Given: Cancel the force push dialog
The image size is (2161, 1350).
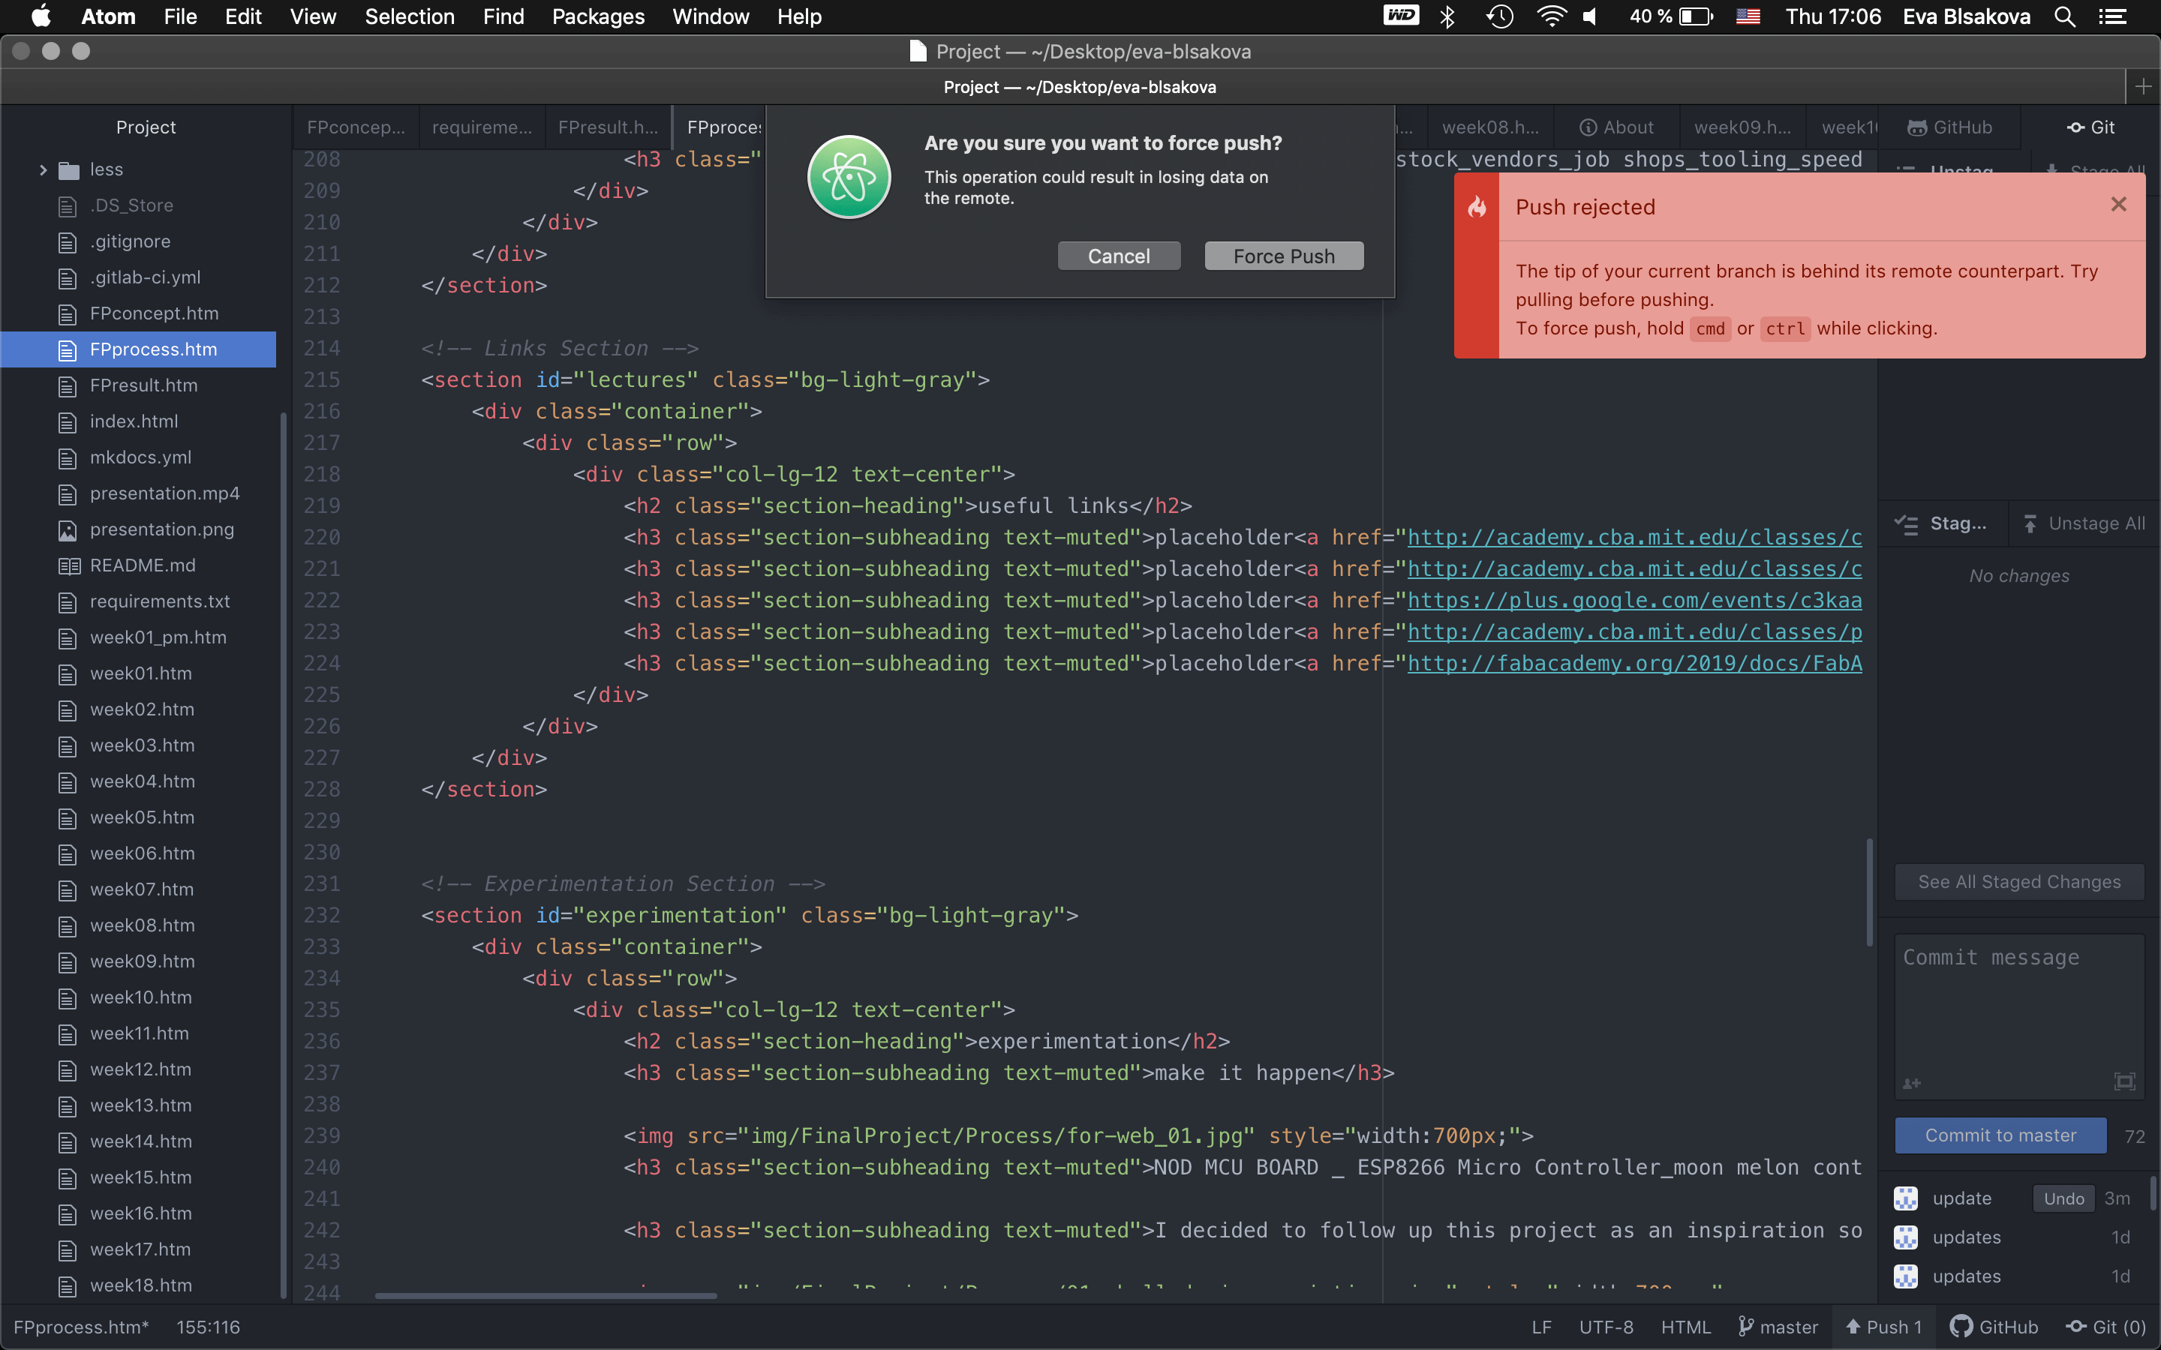Looking at the screenshot, I should pyautogui.click(x=1118, y=256).
